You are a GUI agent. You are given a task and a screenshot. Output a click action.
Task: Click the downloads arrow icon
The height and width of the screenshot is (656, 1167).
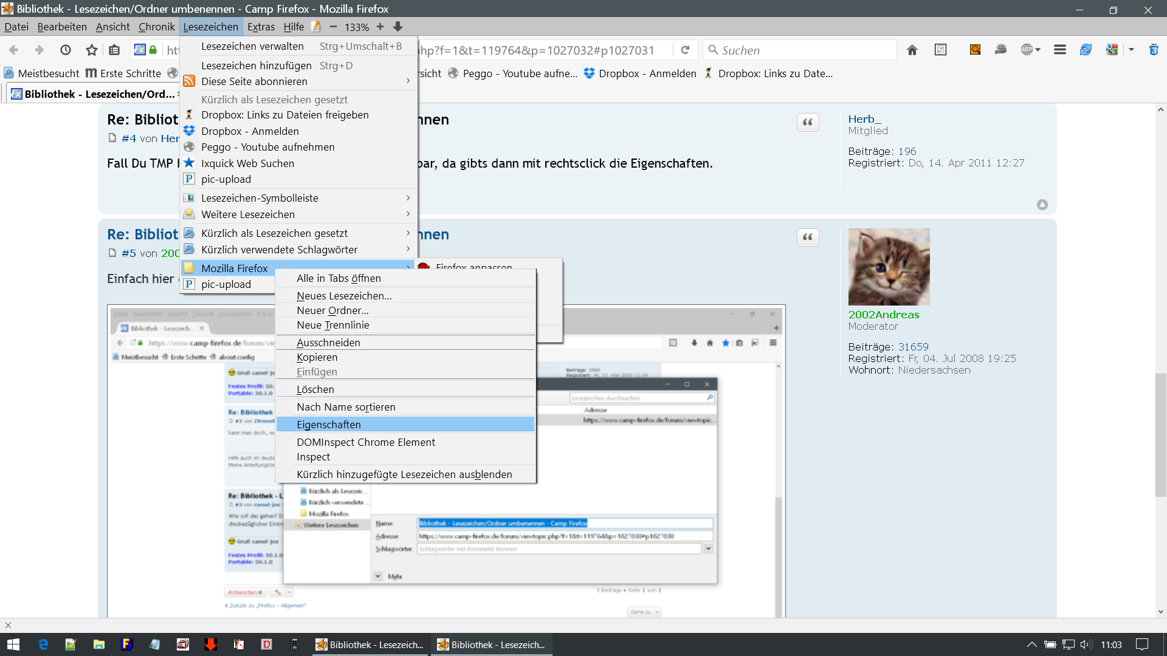coord(398,27)
